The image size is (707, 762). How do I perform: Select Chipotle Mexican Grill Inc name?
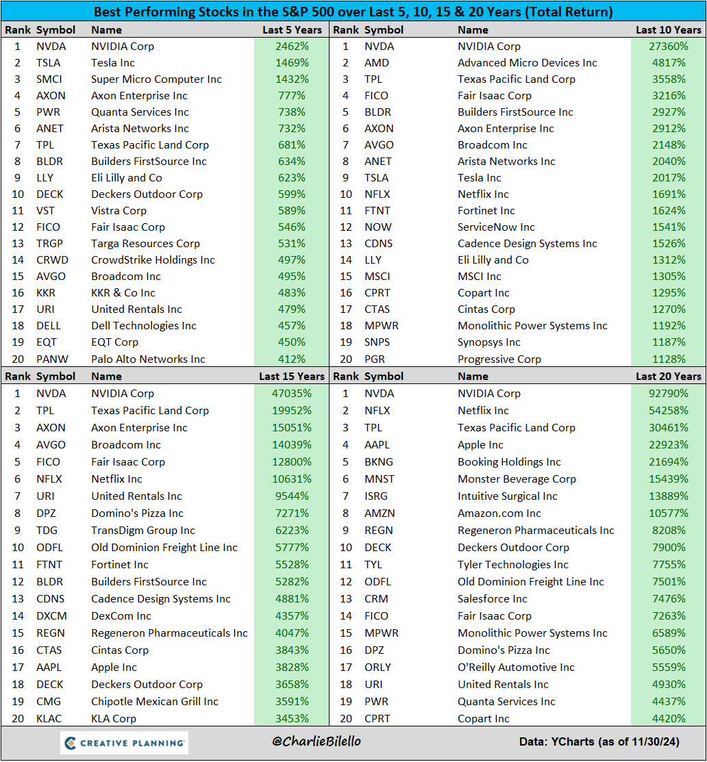pos(155,701)
